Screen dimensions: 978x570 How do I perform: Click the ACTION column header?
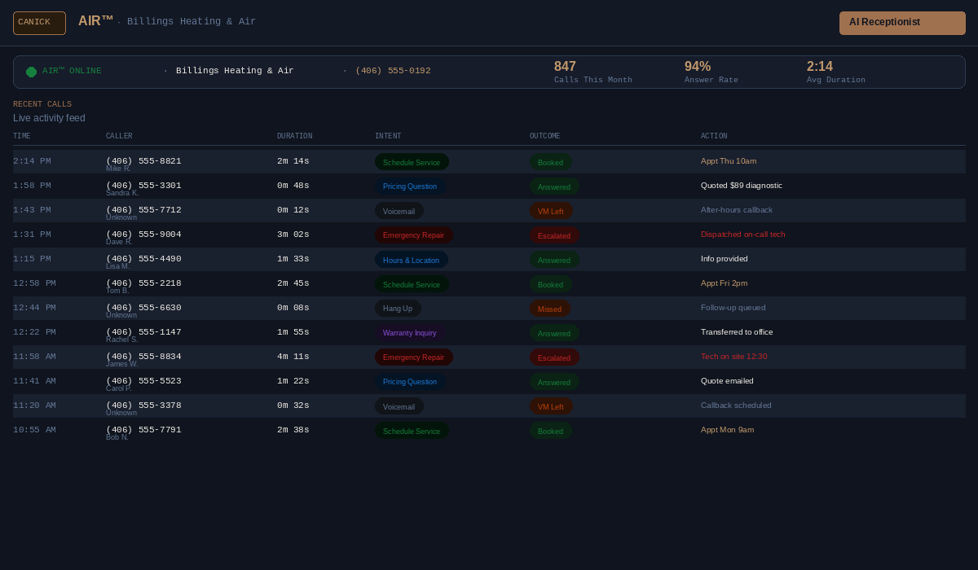(x=714, y=136)
